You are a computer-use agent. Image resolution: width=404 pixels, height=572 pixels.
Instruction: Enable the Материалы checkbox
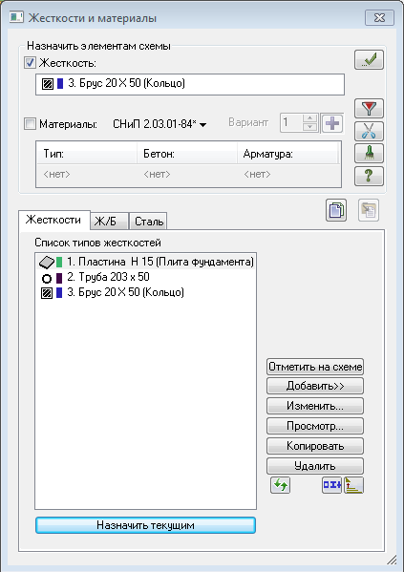30,124
